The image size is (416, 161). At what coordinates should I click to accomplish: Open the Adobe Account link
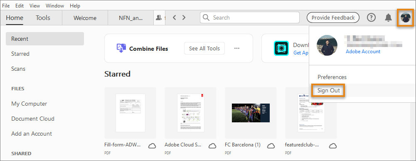tap(363, 52)
